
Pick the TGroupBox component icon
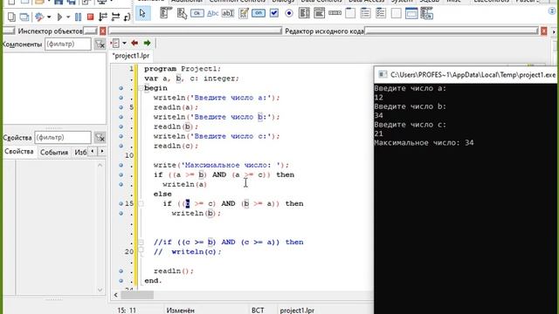(x=350, y=14)
